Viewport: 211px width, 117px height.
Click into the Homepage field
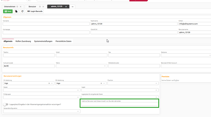46,32
